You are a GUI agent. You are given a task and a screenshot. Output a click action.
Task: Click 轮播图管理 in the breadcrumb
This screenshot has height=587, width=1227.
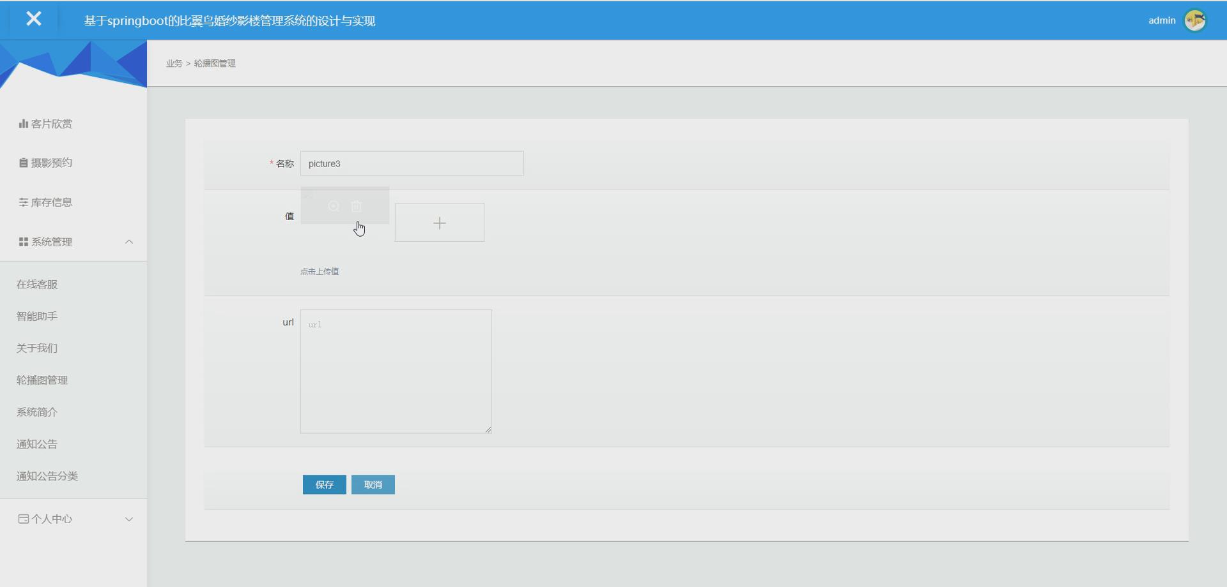pos(215,63)
